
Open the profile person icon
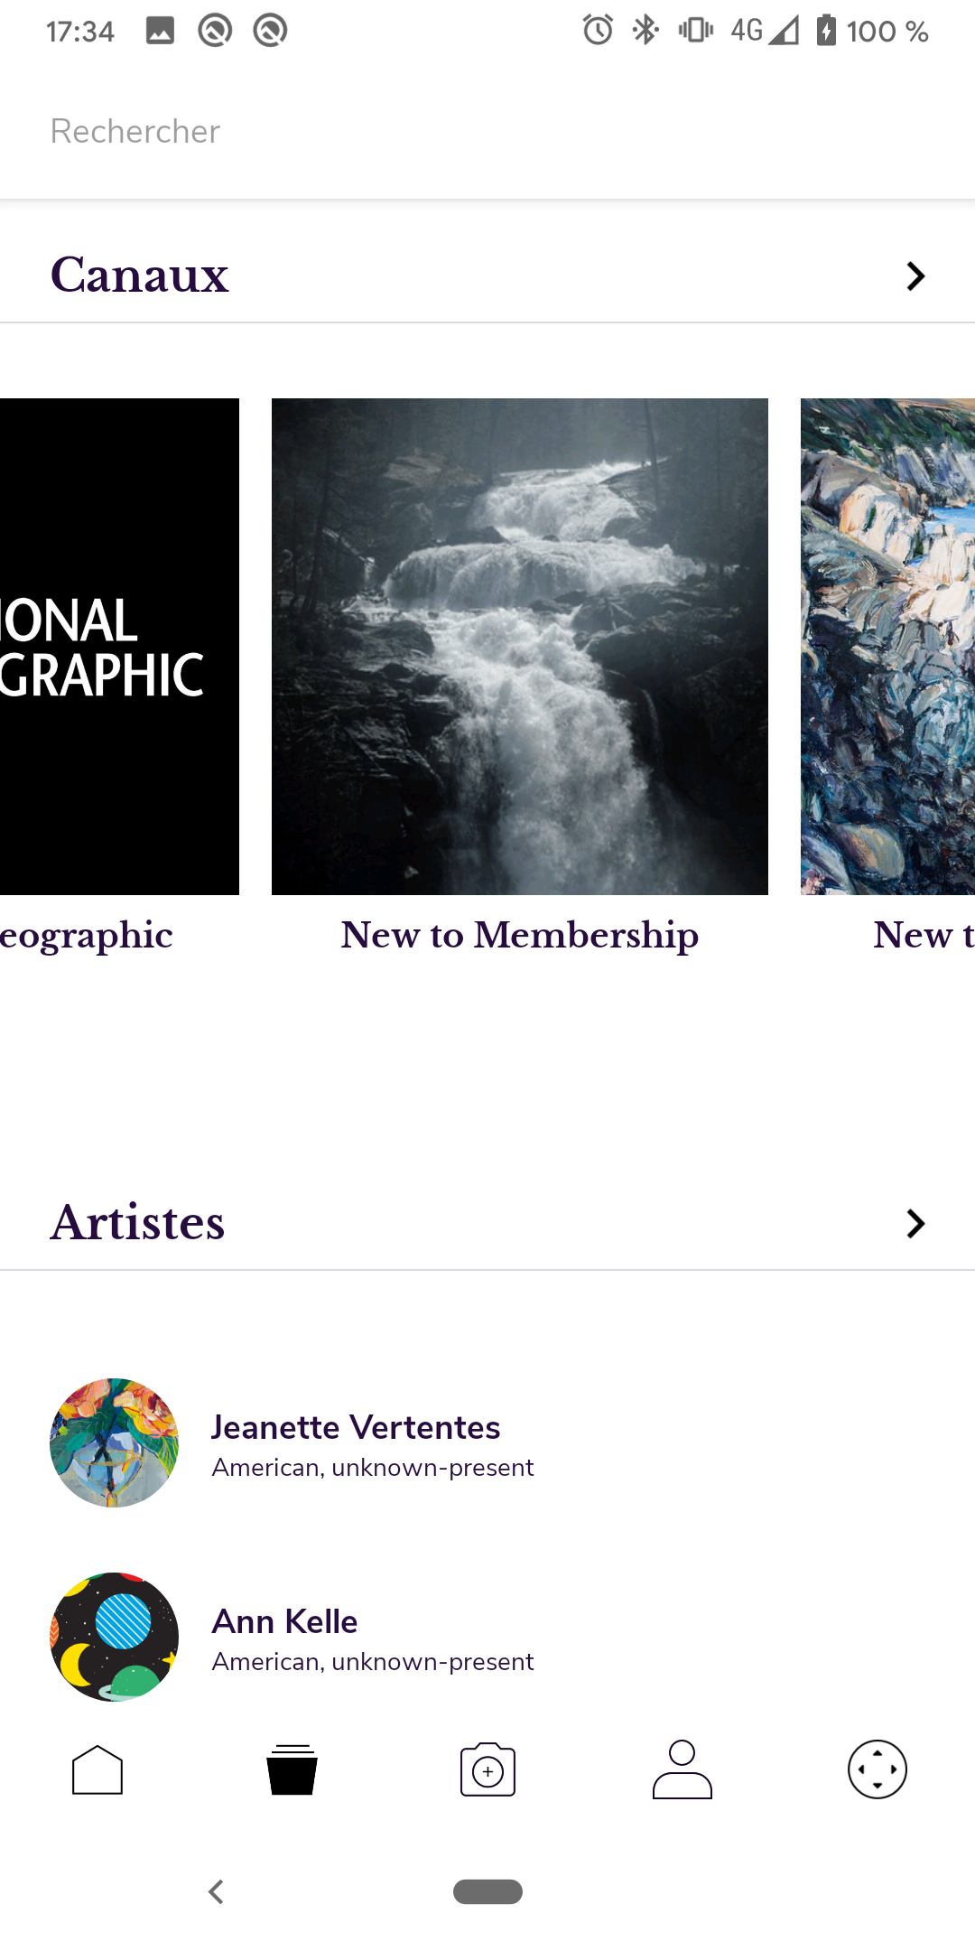coord(682,1769)
